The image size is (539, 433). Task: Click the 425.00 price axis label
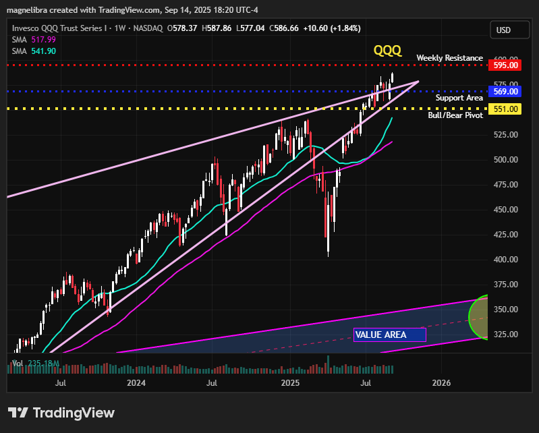point(506,235)
